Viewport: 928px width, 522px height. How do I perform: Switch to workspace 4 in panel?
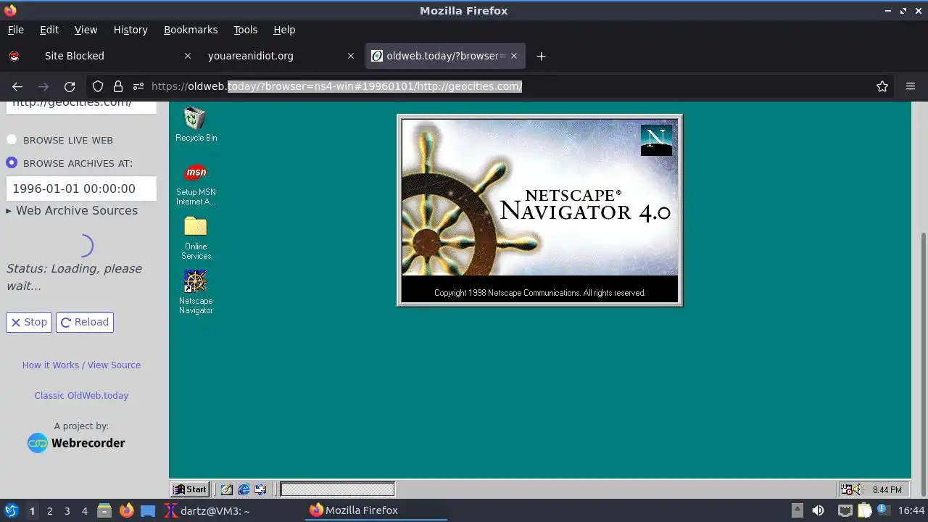point(84,511)
